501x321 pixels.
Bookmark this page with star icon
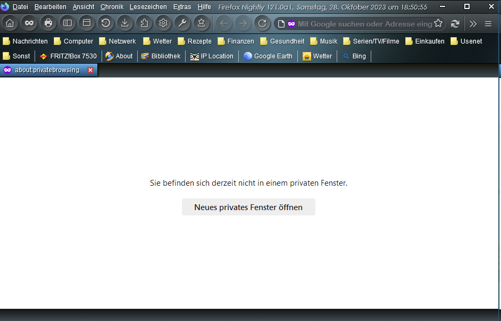pos(438,23)
